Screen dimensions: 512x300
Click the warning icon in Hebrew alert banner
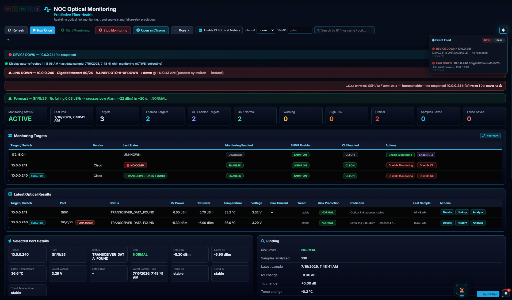coord(500,86)
